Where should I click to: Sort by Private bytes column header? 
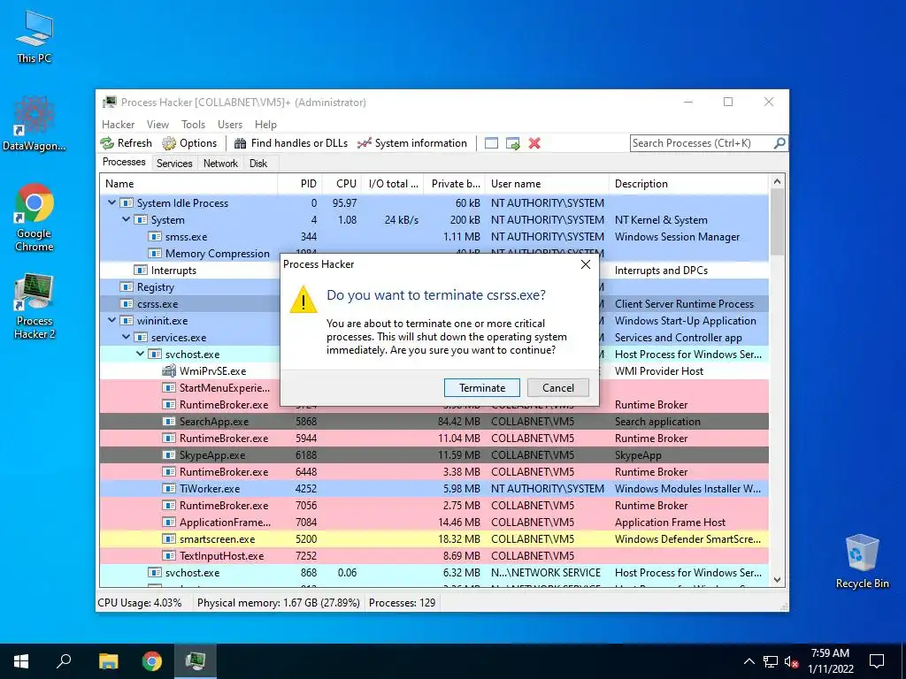(x=454, y=184)
